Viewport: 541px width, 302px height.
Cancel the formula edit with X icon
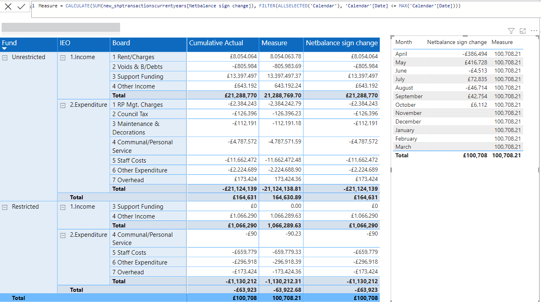(x=8, y=7)
